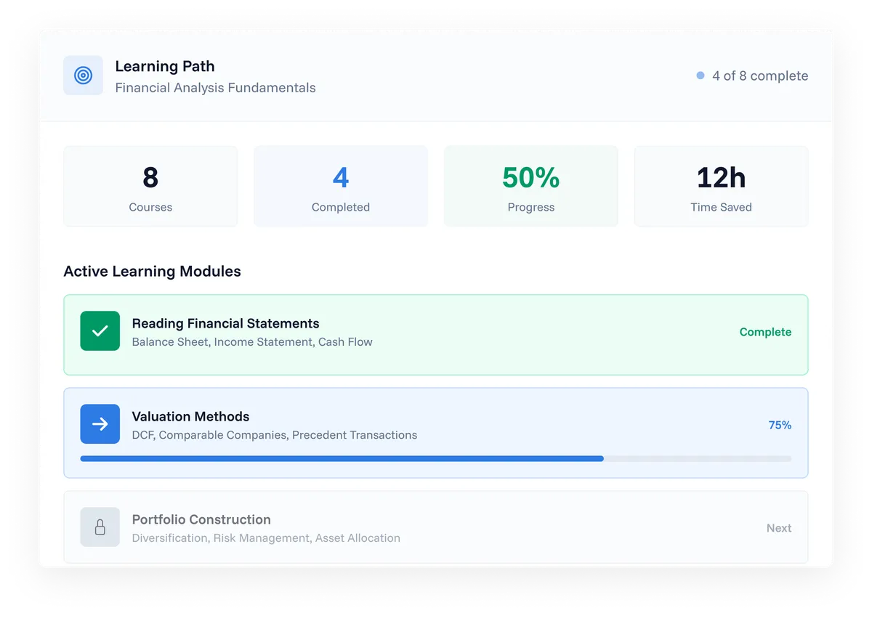The image size is (872, 637).
Task: Click the Complete label on Reading Financial Statements
Action: coord(765,332)
